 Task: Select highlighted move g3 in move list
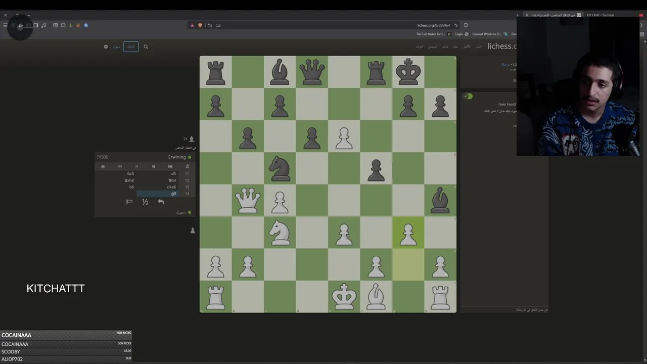coord(158,194)
